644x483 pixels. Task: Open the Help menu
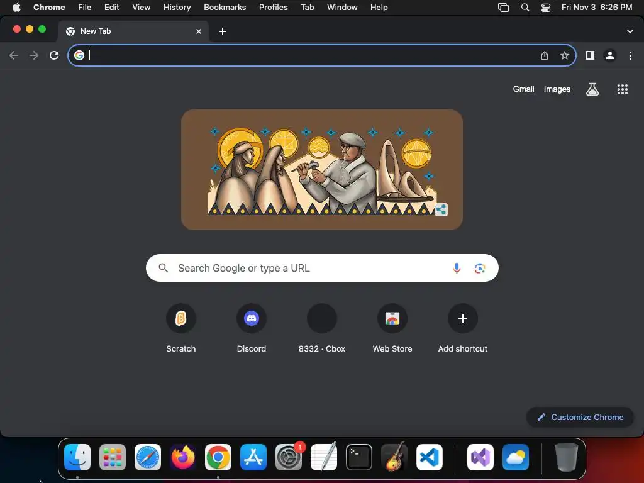[379, 8]
